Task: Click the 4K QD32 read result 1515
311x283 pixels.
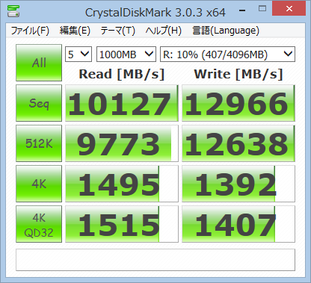Action: click(122, 224)
